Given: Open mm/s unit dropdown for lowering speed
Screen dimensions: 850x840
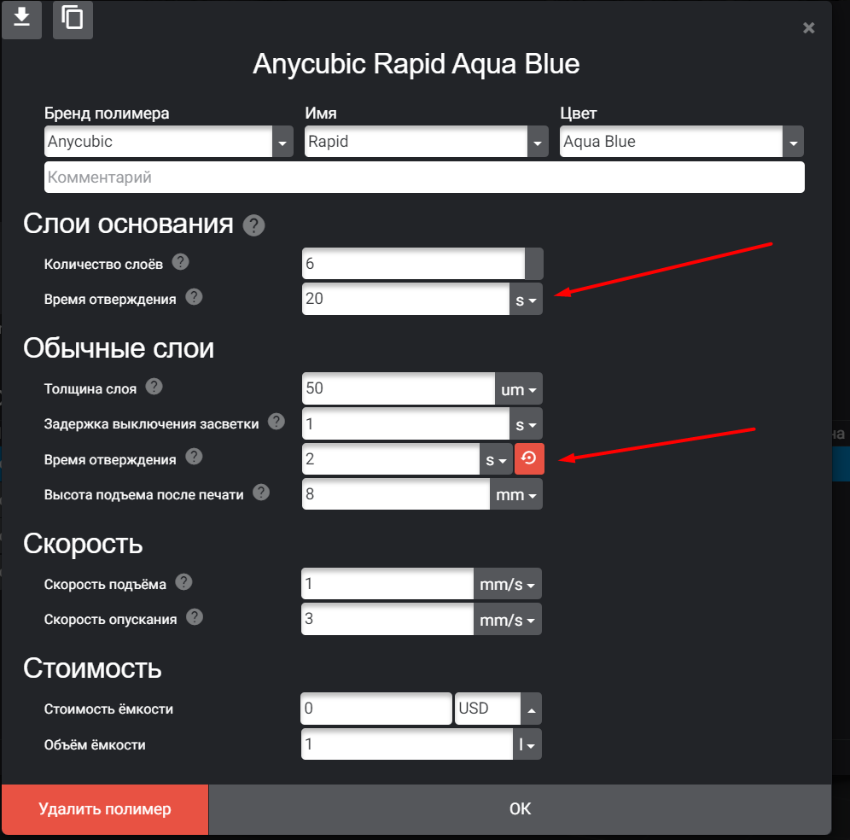Looking at the screenshot, I should click(x=508, y=619).
